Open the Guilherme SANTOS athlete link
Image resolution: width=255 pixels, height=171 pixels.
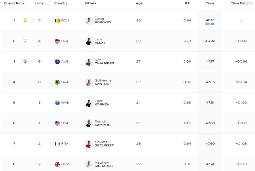(103, 82)
